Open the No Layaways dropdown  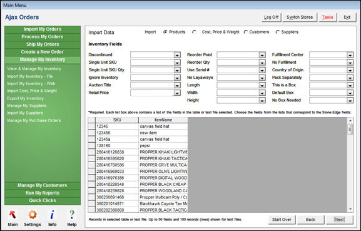(262, 78)
